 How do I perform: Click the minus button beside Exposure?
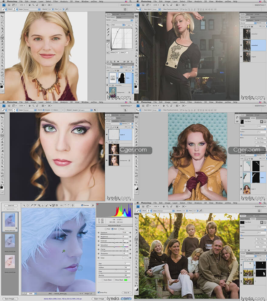(99, 232)
